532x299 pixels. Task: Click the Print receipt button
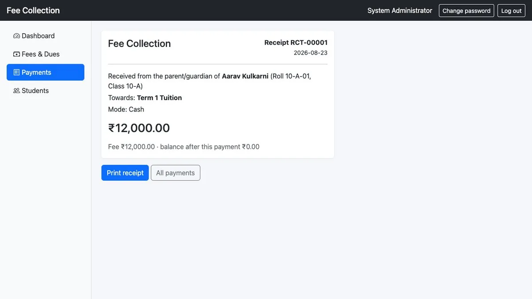click(x=125, y=173)
